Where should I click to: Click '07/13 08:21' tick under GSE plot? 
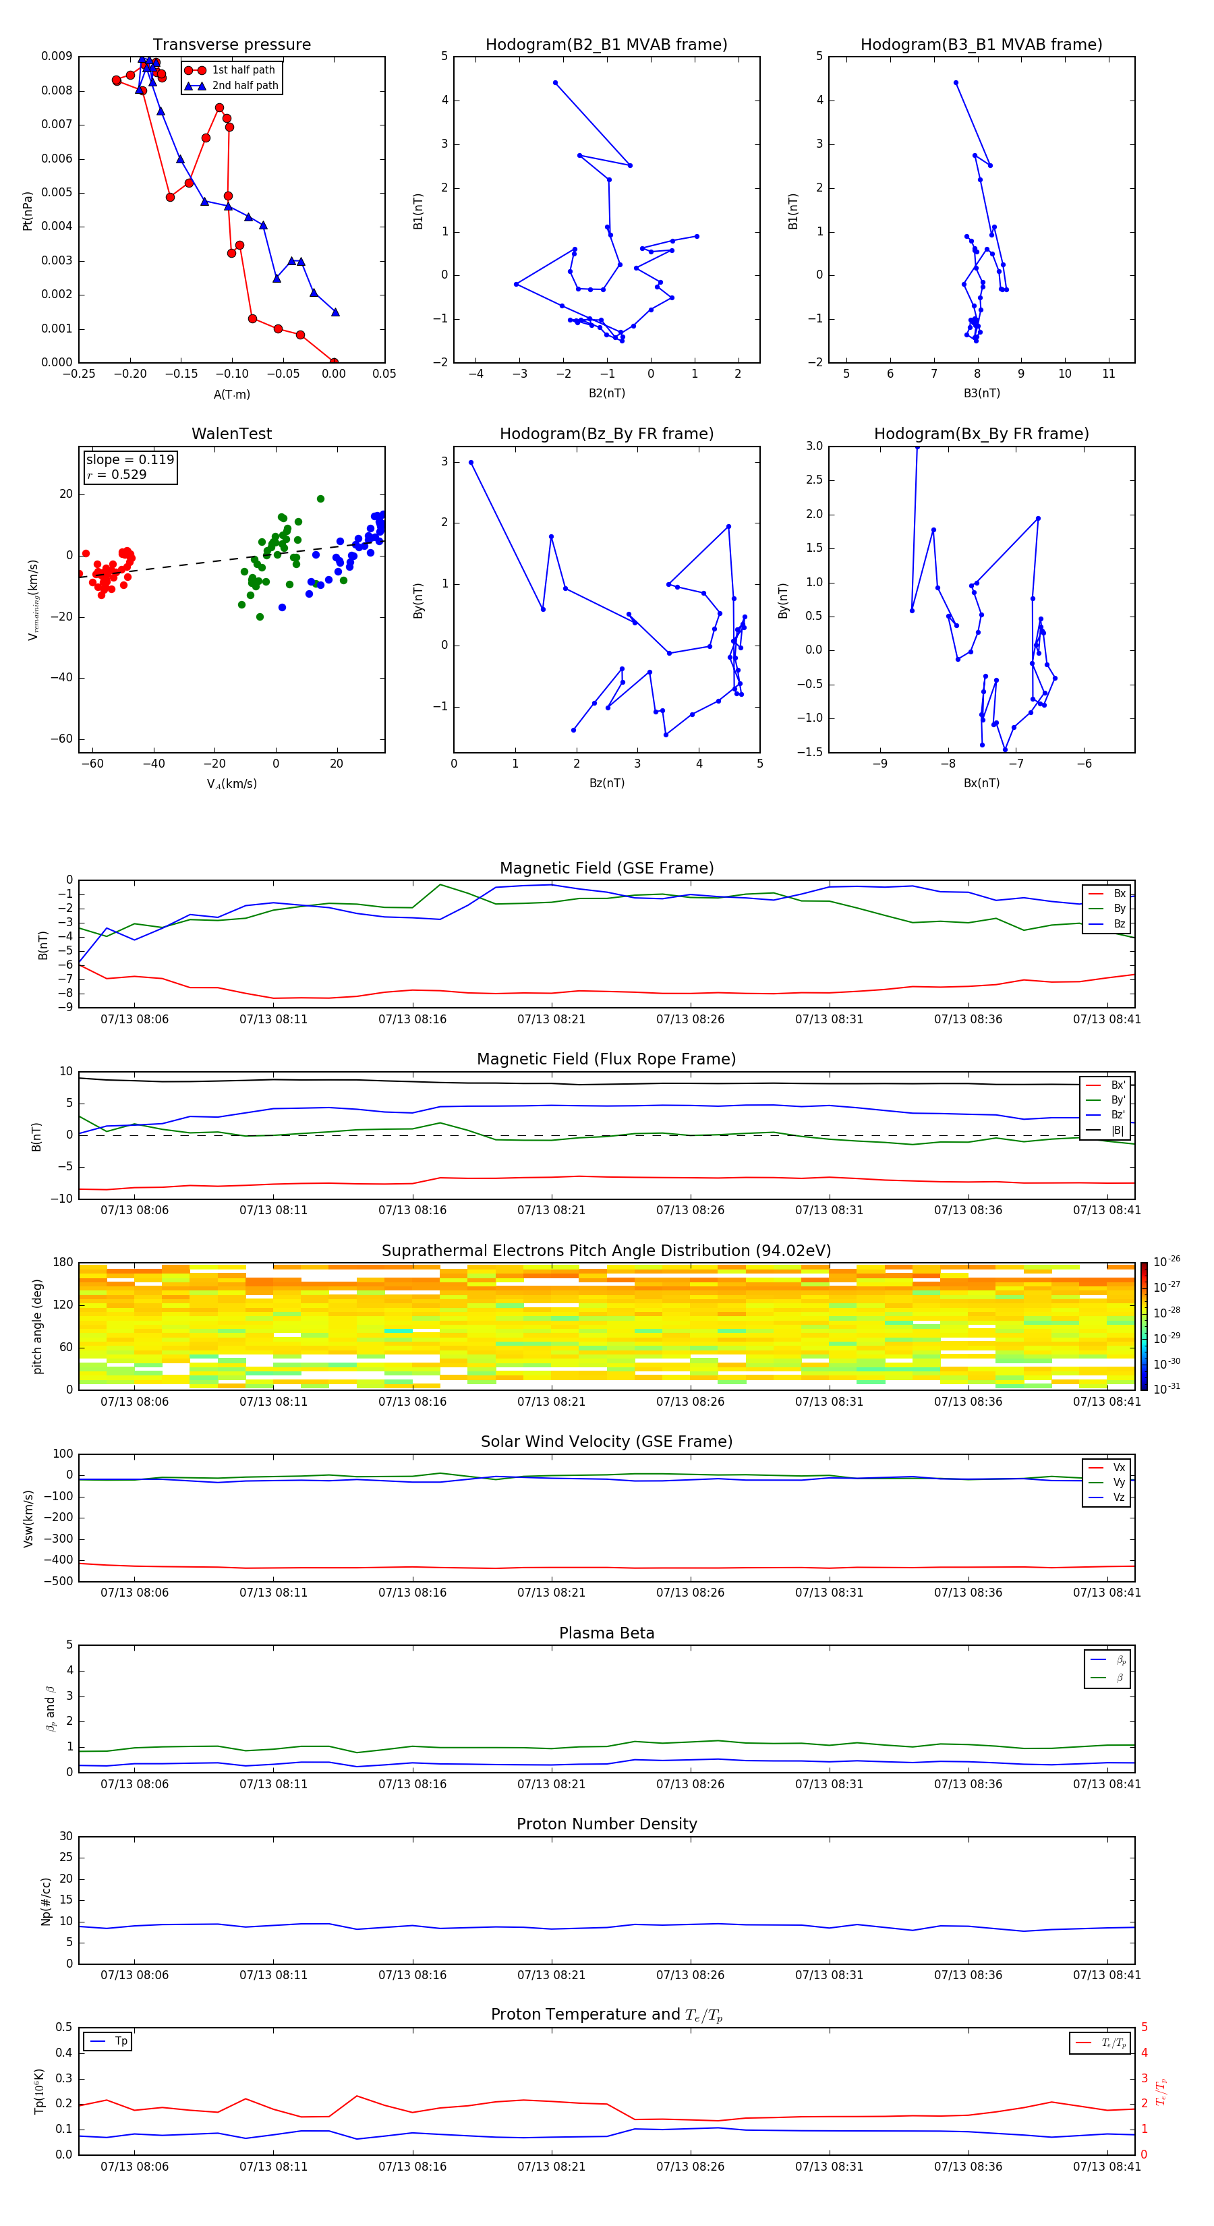click(551, 1020)
